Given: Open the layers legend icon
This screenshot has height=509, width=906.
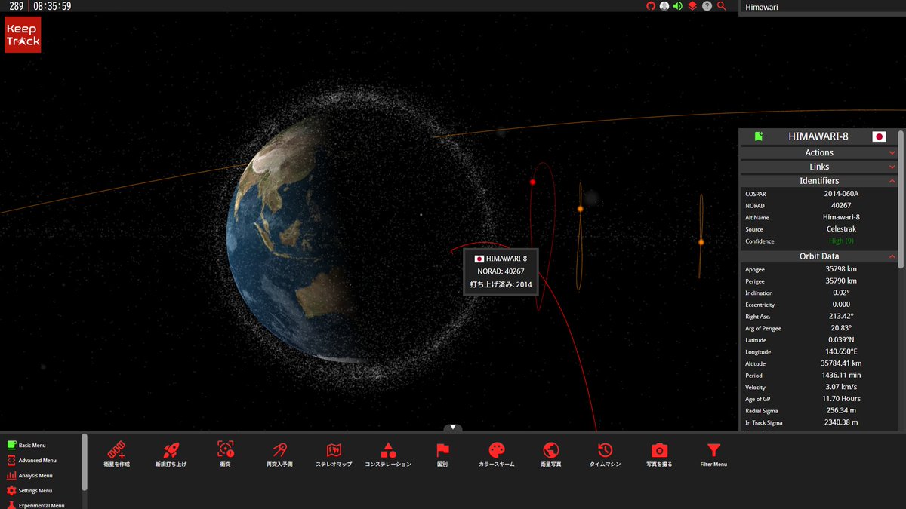Looking at the screenshot, I should (692, 6).
